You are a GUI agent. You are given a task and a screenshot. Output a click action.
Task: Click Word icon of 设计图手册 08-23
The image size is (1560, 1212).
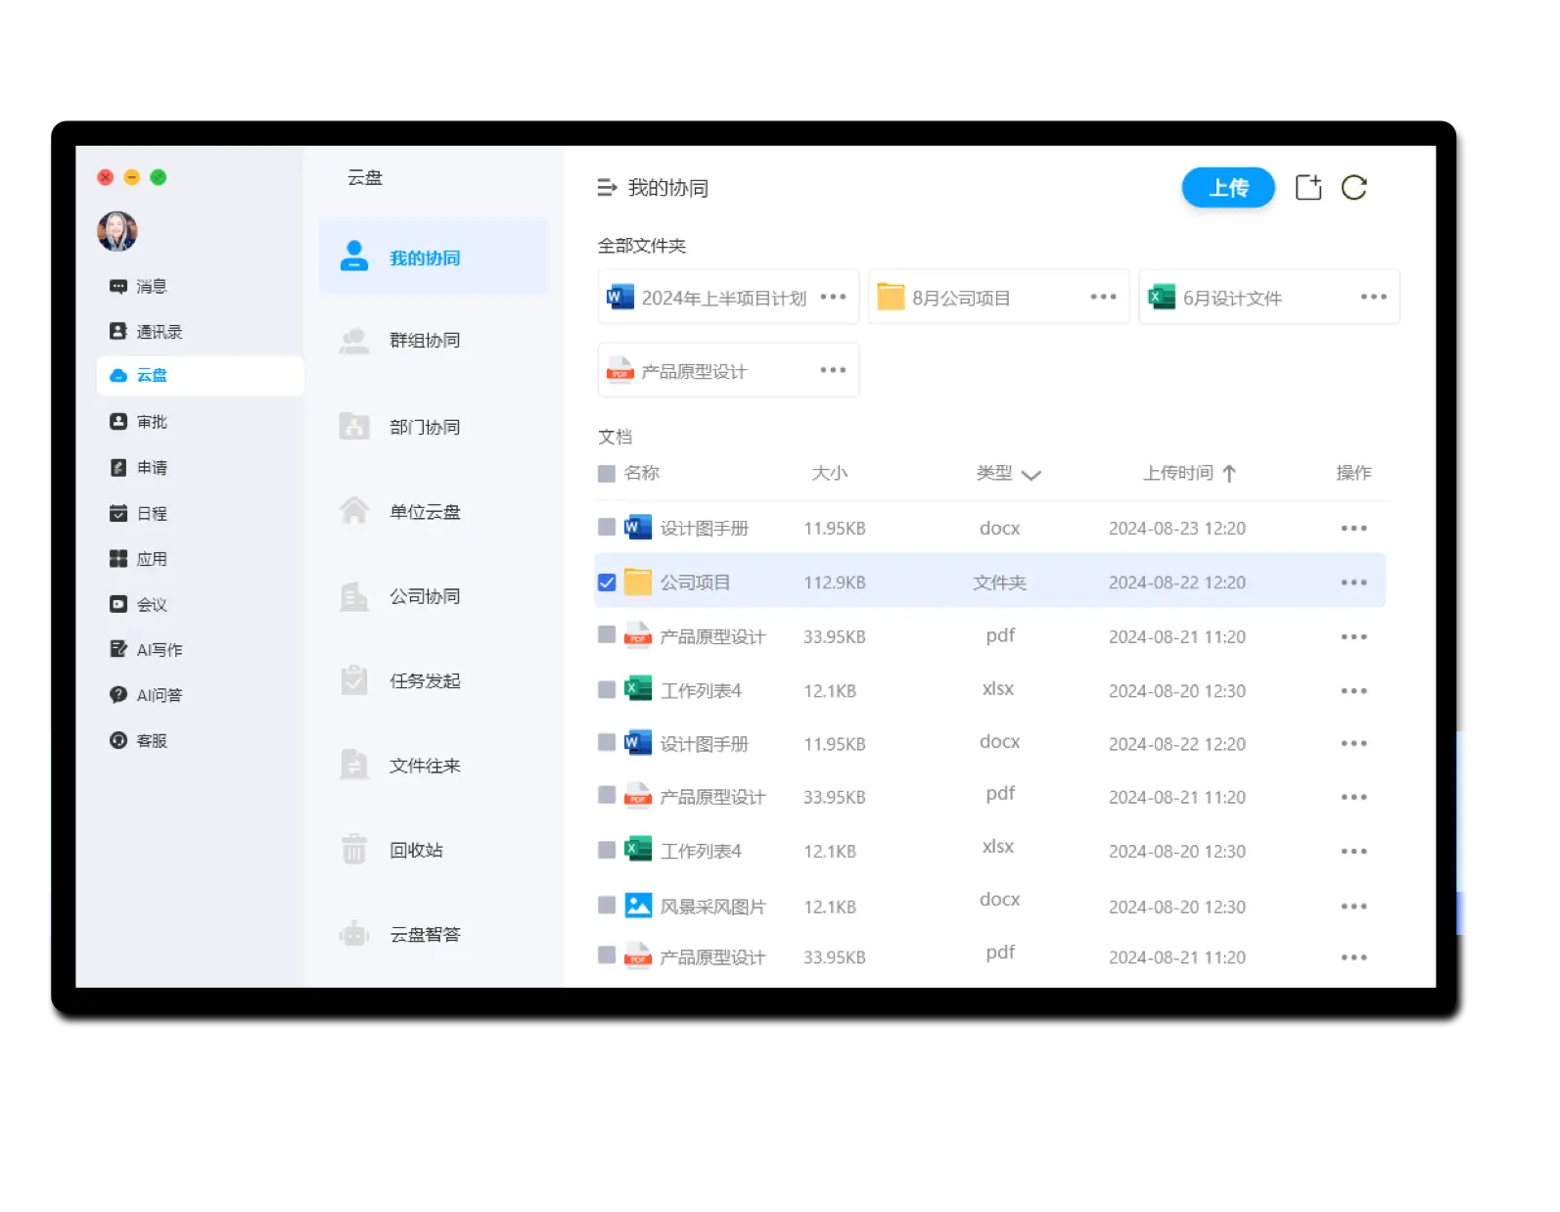click(x=638, y=528)
